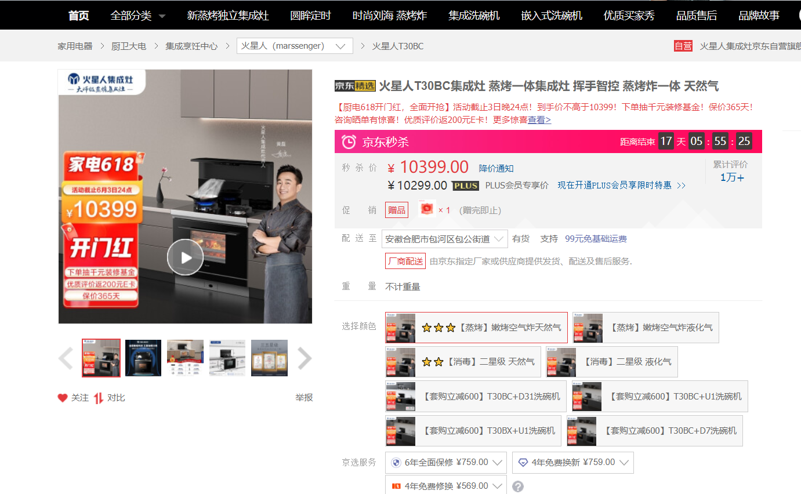Click the PLUS member badge
Screen dimensions: 801x494
pos(465,186)
